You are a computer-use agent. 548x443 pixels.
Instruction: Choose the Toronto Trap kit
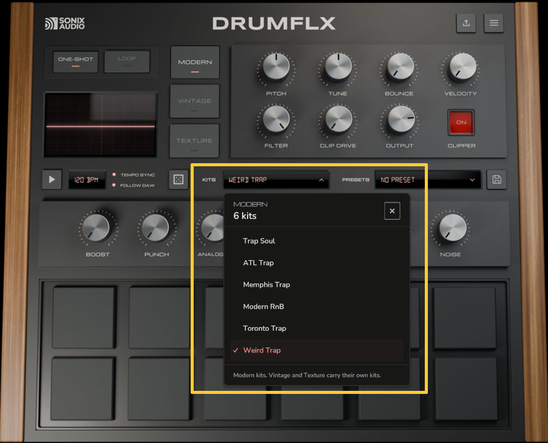[x=317, y=328]
